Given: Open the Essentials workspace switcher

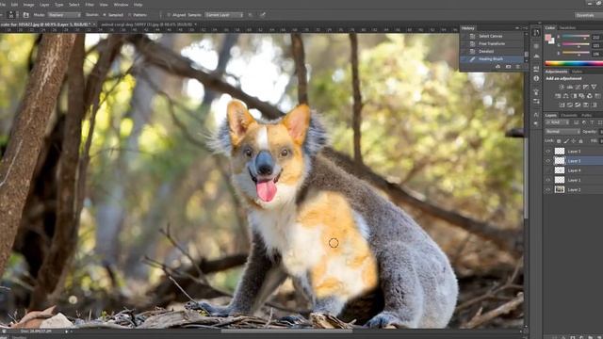Looking at the screenshot, I should point(588,15).
